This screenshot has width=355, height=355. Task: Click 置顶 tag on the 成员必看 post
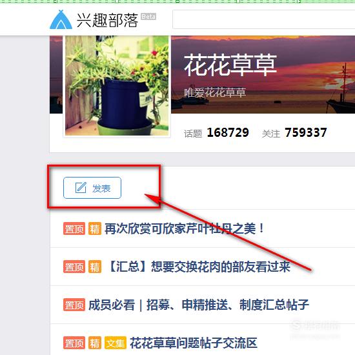click(74, 305)
